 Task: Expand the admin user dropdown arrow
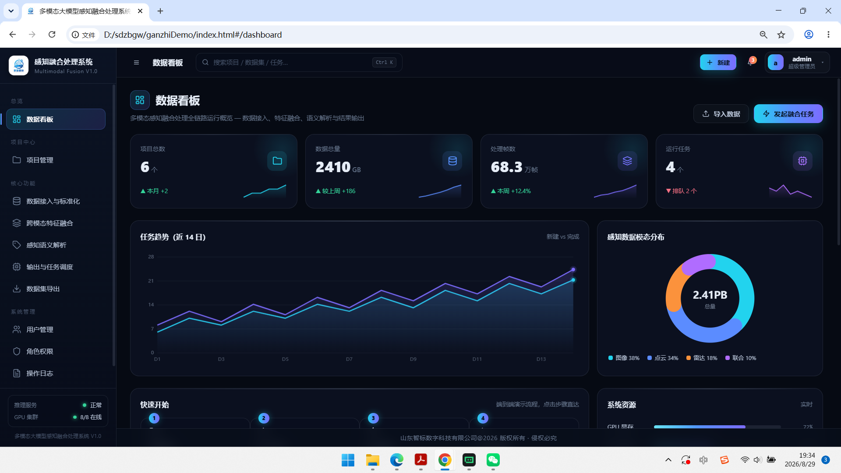click(x=823, y=63)
